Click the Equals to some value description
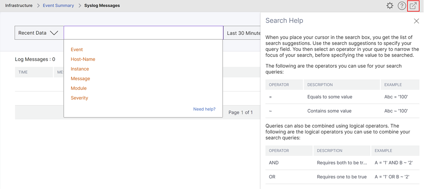The height and width of the screenshot is (189, 424). click(330, 97)
